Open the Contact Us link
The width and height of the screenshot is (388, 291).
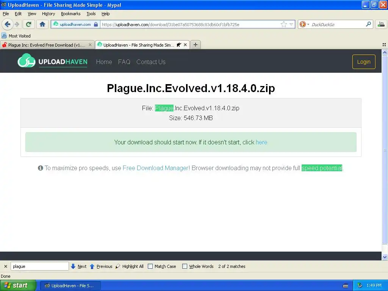tap(151, 62)
